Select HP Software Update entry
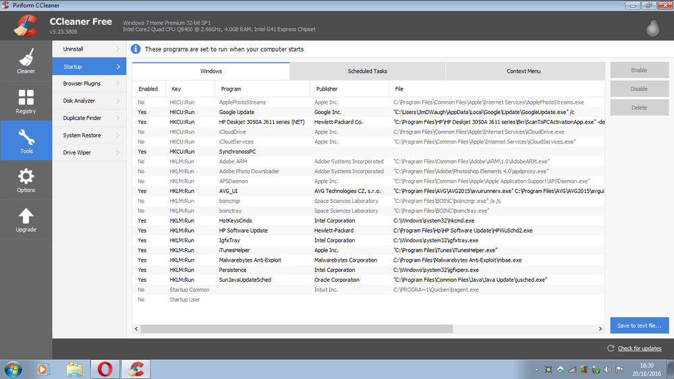This screenshot has height=379, width=674. [x=368, y=231]
